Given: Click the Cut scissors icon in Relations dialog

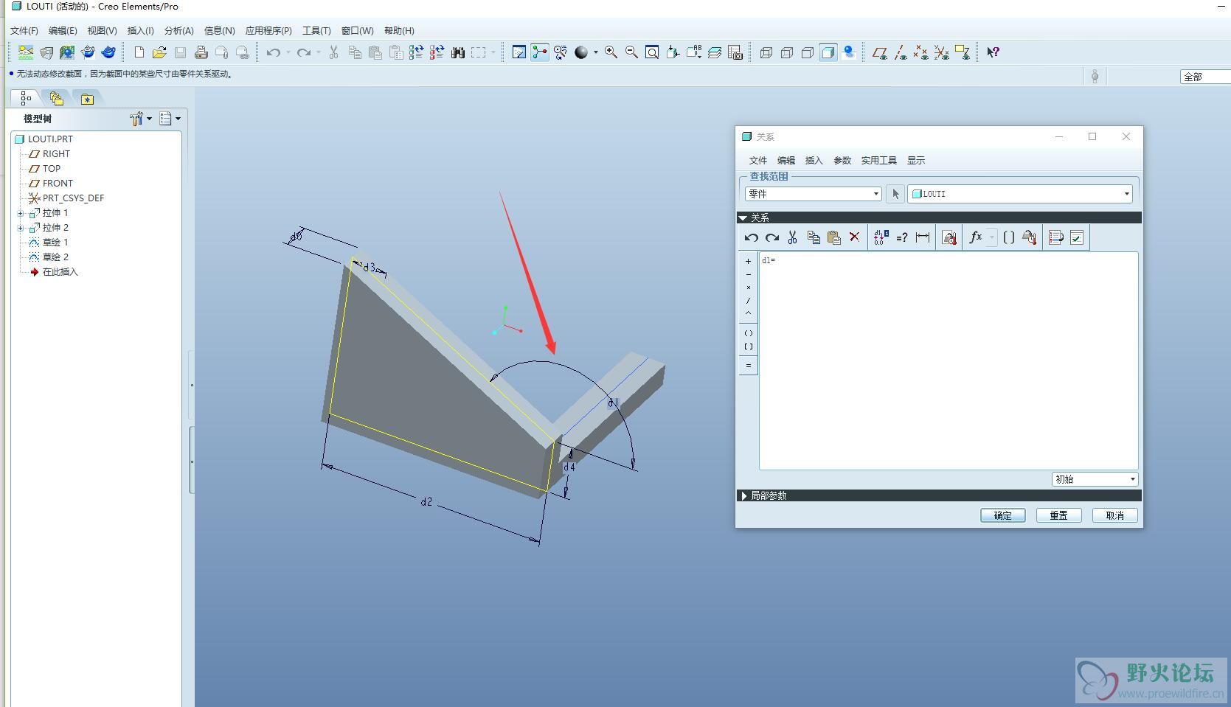Looking at the screenshot, I should coord(792,237).
